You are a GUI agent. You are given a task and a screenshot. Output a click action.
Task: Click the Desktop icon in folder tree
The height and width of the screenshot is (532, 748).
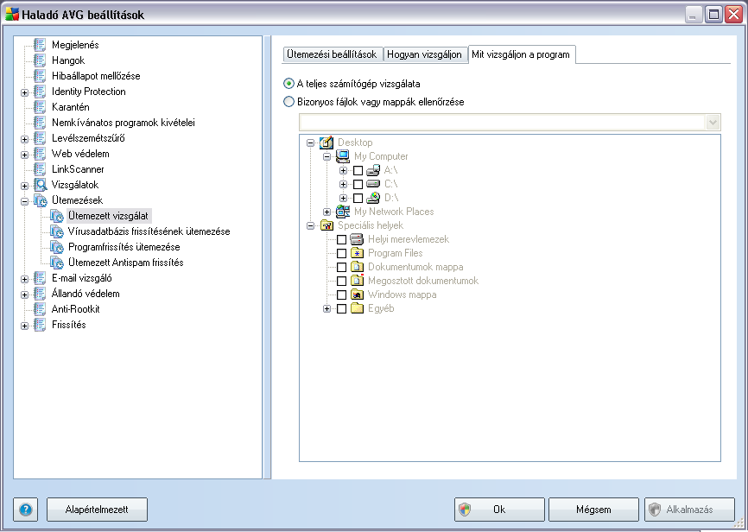tap(326, 142)
